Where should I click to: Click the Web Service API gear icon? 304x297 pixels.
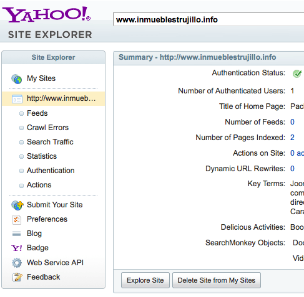pos(17,263)
